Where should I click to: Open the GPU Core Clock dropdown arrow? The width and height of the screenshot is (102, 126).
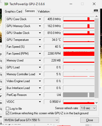40,19
